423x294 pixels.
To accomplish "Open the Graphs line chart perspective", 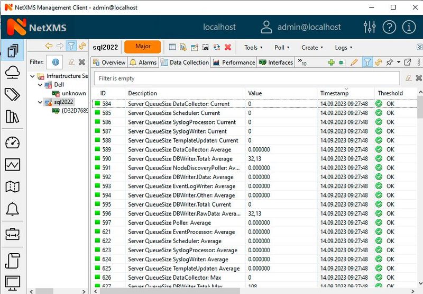I will 12,164.
